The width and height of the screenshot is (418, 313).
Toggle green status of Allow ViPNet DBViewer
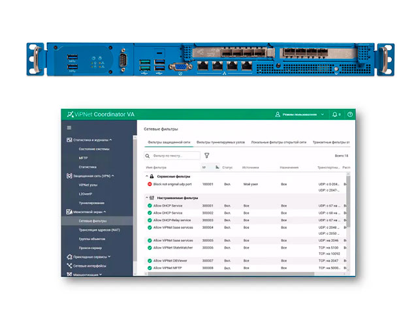[x=150, y=261]
